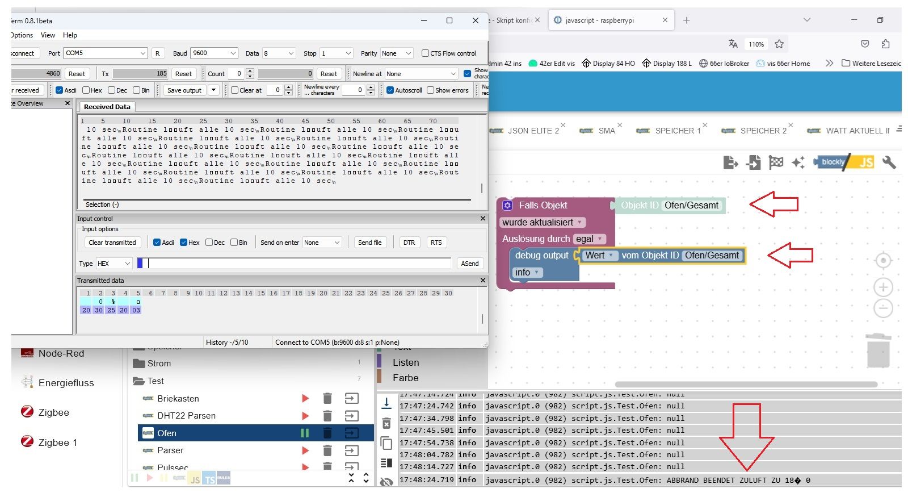The width and height of the screenshot is (908, 497).
Task: Open the View menu
Action: pos(48,35)
